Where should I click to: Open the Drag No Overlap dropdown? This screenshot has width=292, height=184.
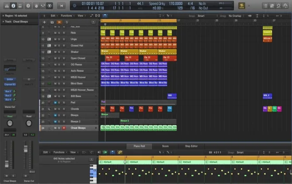point(236,16)
